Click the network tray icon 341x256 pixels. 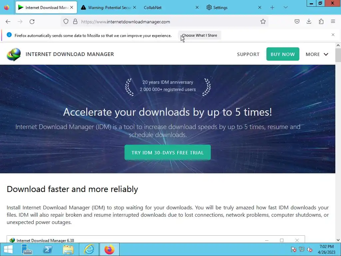tap(302, 249)
